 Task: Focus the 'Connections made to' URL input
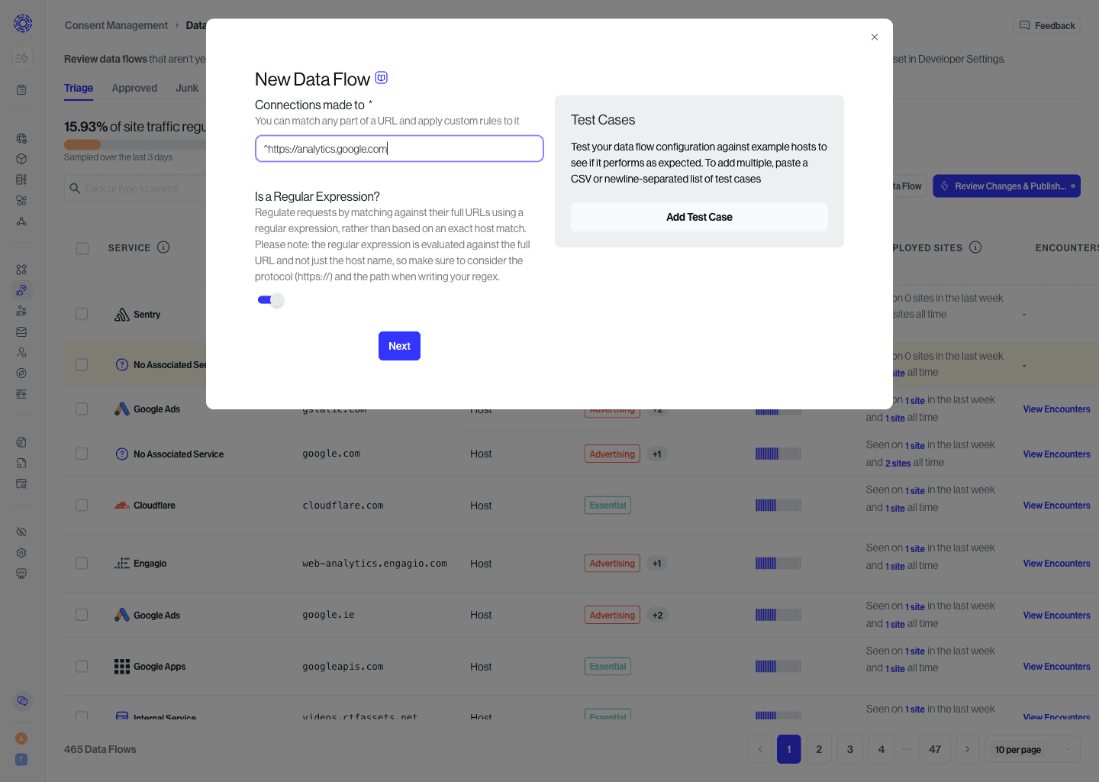click(x=399, y=149)
